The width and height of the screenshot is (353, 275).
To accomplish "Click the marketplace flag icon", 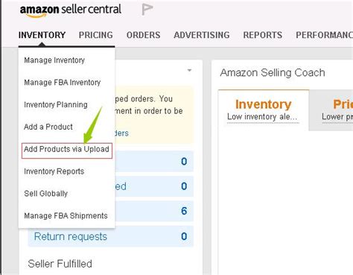I will [x=147, y=10].
